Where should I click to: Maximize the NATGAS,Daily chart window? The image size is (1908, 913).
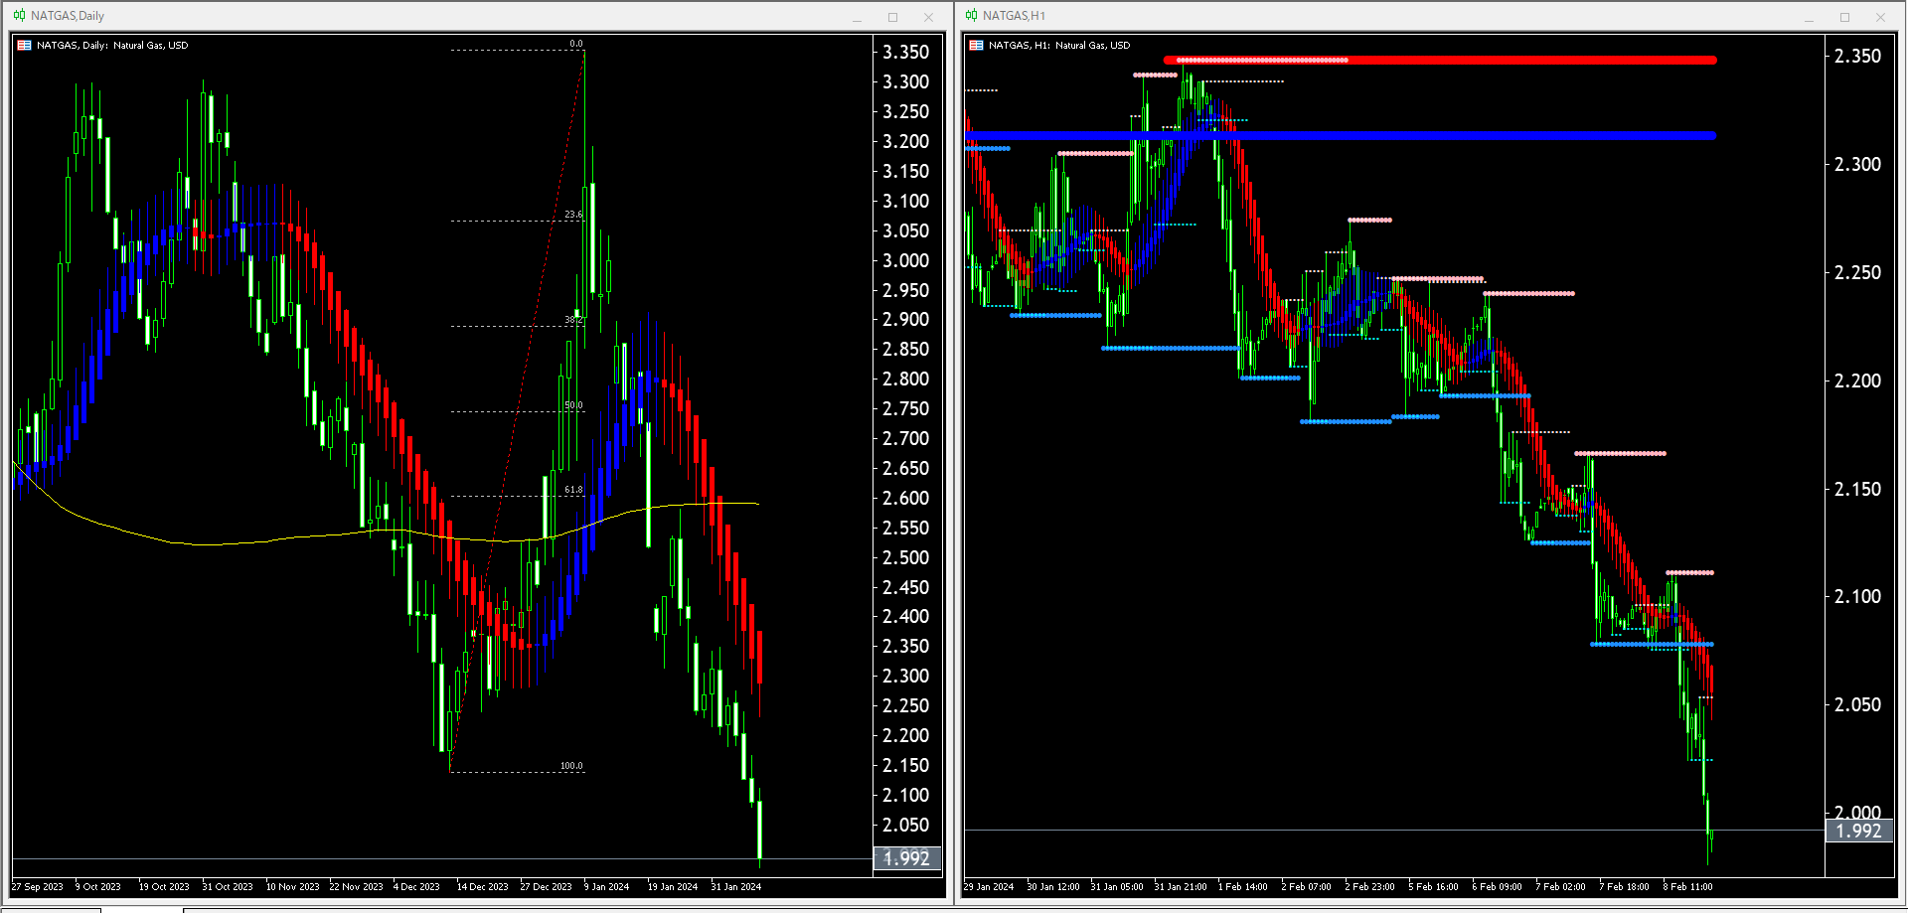[x=892, y=17]
